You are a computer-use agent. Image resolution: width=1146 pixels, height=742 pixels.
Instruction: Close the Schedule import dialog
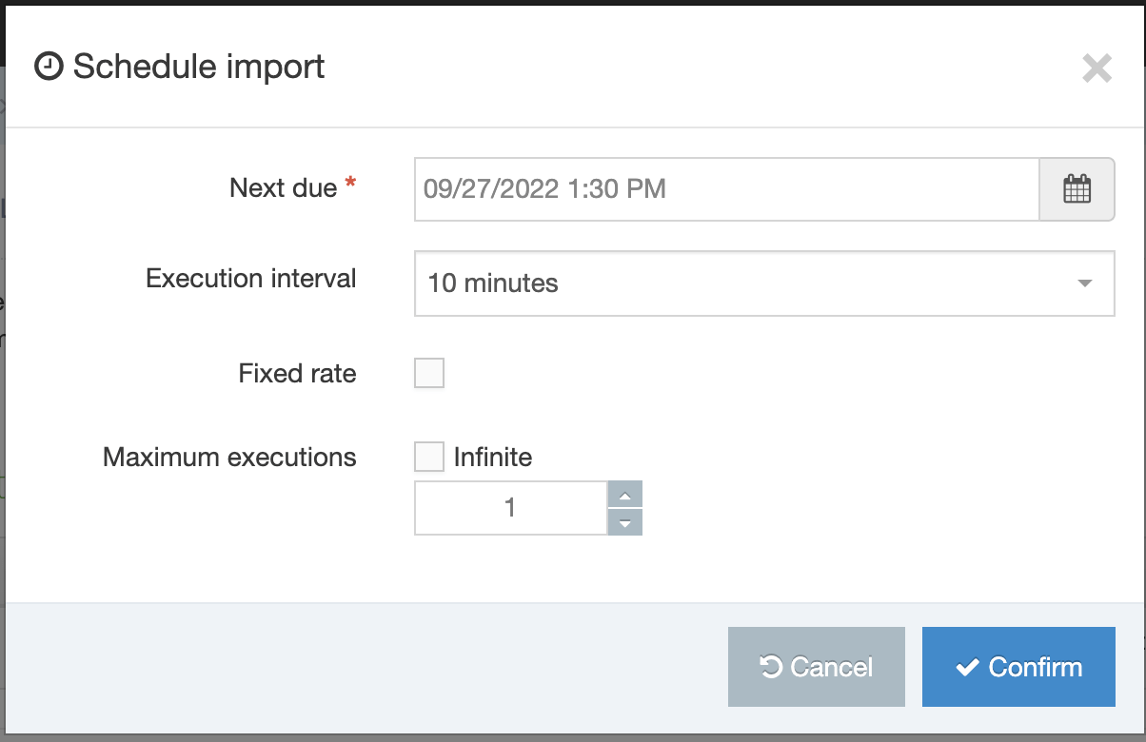[x=1097, y=68]
